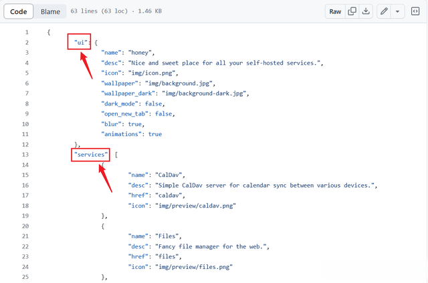428x283 pixels.
Task: Click the "ui" key on line 2
Action: 81,42
